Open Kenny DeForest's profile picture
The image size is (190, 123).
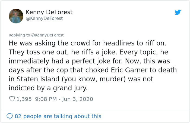click(x=16, y=16)
